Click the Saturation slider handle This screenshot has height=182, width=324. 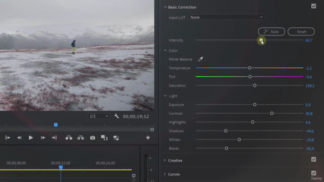click(255, 85)
